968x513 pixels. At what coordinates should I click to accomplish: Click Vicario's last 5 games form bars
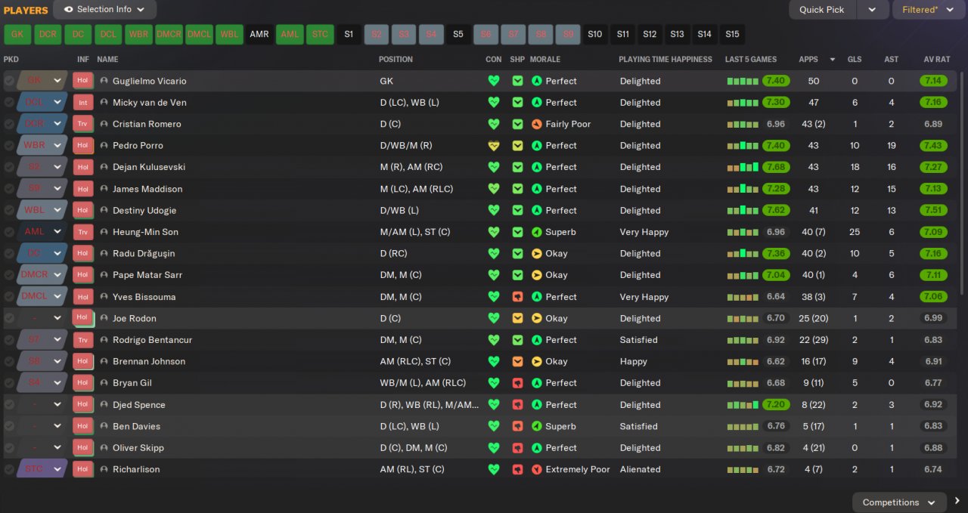743,81
